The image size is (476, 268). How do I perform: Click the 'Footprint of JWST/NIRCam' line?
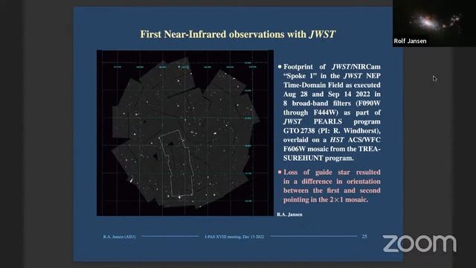[x=332, y=66]
